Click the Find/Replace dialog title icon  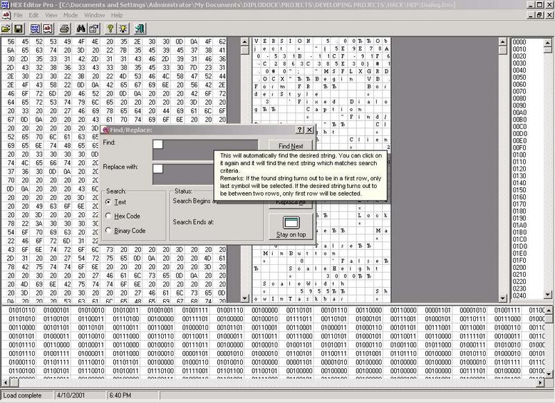(x=105, y=130)
